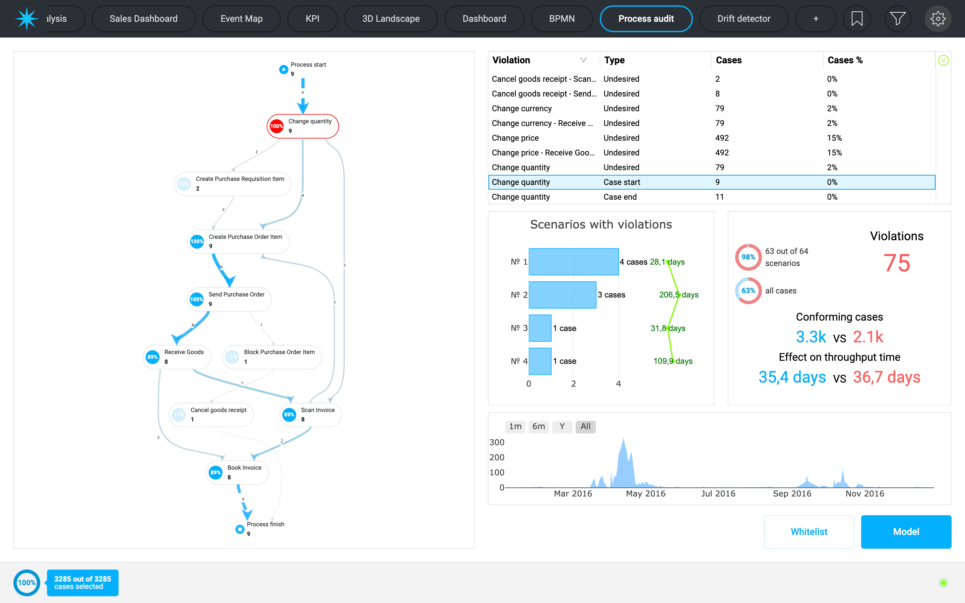Click the blue Model button
The width and height of the screenshot is (965, 603).
[x=906, y=532]
